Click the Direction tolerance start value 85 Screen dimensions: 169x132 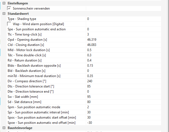click(x=89, y=86)
